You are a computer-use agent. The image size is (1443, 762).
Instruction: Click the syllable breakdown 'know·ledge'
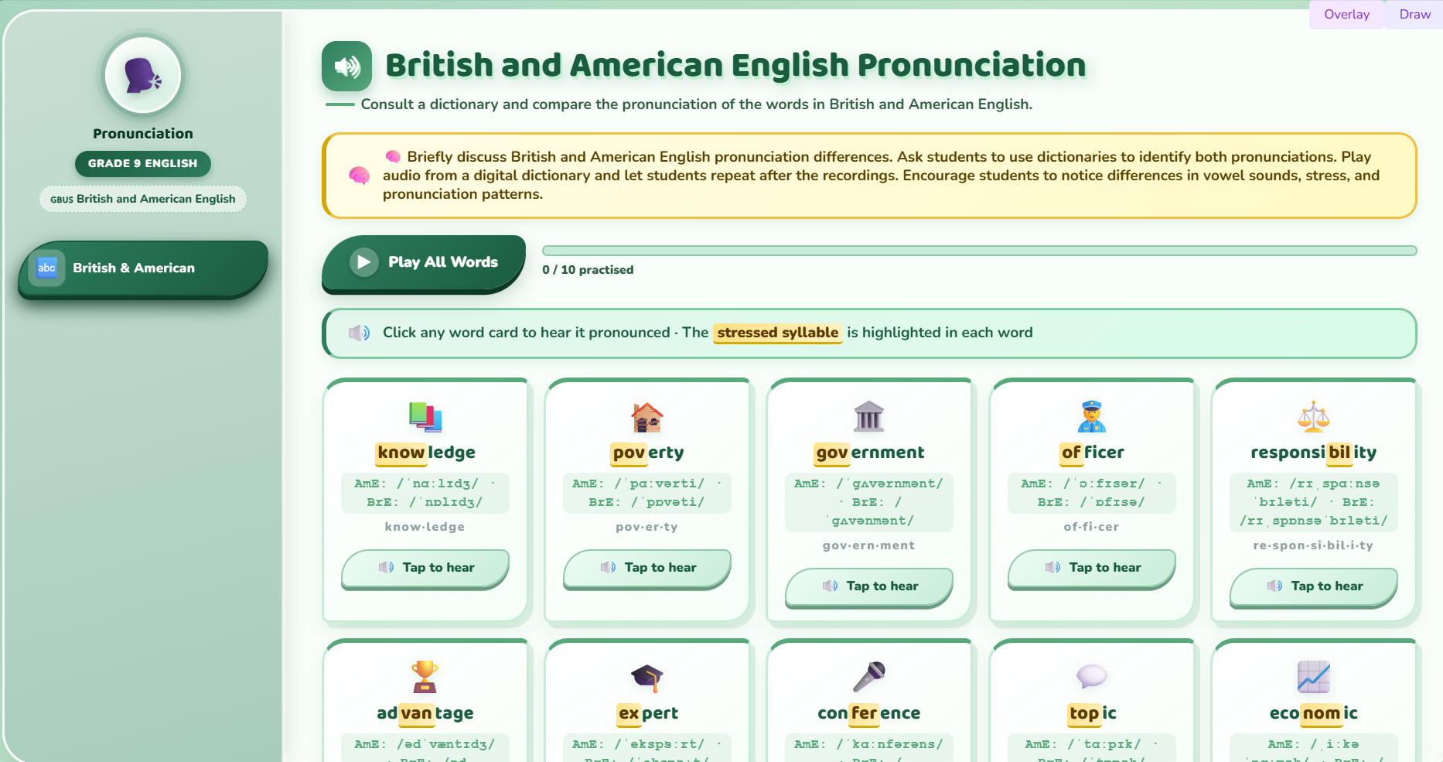pos(425,527)
